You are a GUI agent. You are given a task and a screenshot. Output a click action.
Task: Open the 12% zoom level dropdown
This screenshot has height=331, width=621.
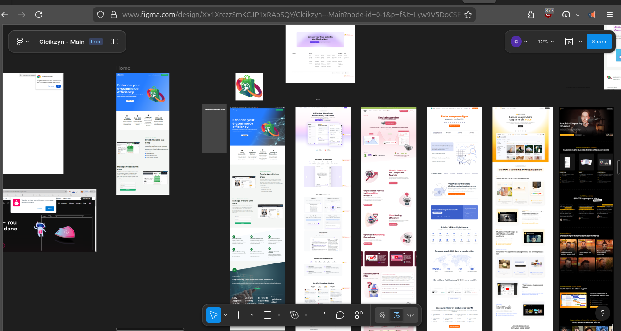(545, 42)
